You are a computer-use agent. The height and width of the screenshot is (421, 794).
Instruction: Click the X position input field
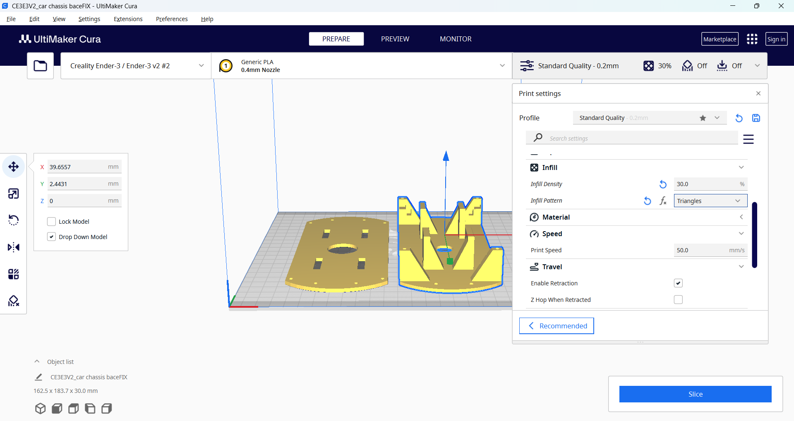[84, 167]
